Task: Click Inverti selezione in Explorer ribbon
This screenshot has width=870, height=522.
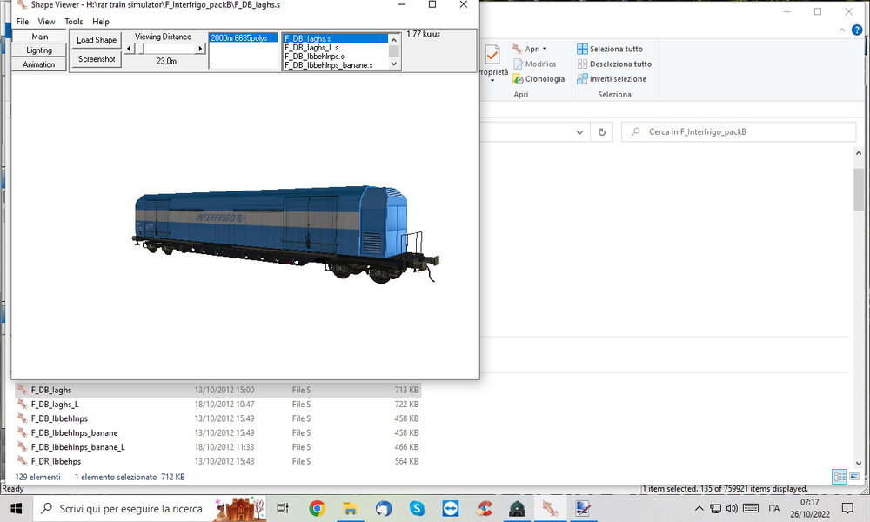Action: click(612, 79)
